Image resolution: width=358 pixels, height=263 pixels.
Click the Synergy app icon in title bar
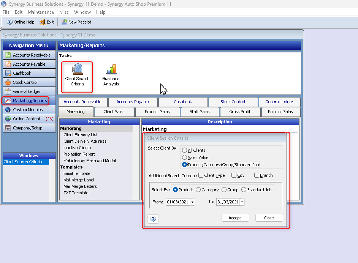pyautogui.click(x=4, y=4)
